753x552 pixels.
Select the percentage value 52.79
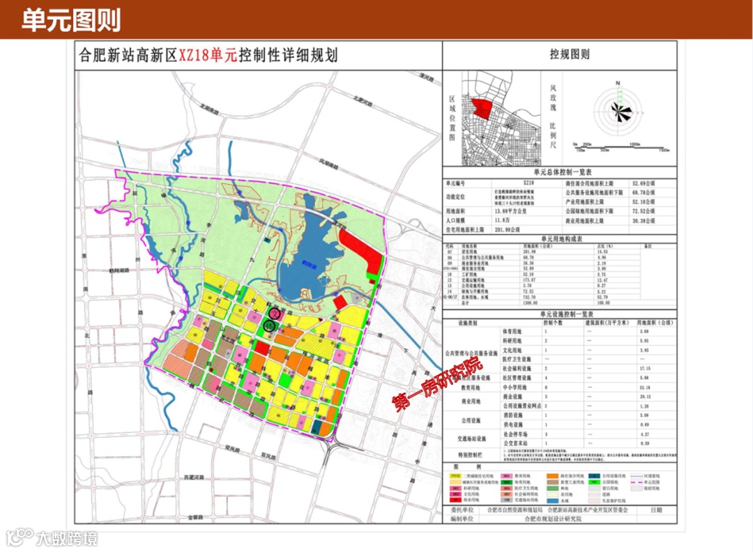point(602,297)
